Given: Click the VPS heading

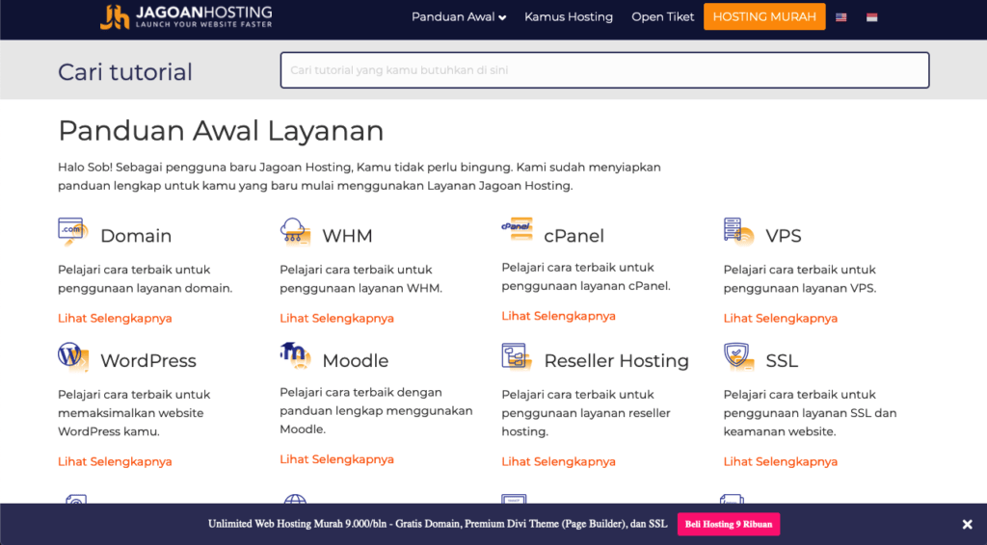Looking at the screenshot, I should tap(784, 236).
